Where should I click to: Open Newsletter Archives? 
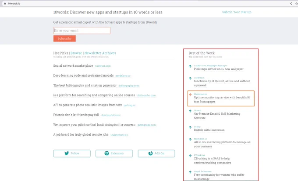click(100, 53)
